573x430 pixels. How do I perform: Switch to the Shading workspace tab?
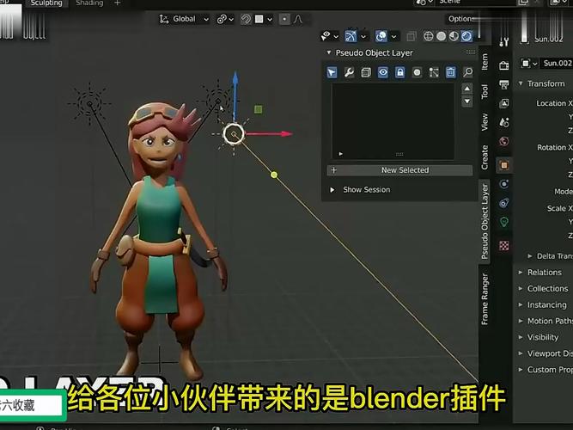[x=89, y=3]
